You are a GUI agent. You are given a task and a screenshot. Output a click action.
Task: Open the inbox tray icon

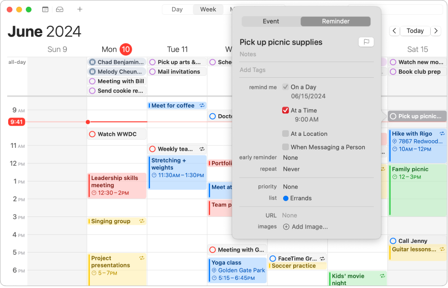60,9
